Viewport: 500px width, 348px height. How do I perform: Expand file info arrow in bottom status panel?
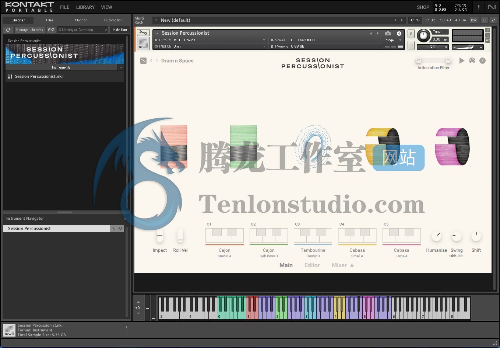(x=126, y=327)
